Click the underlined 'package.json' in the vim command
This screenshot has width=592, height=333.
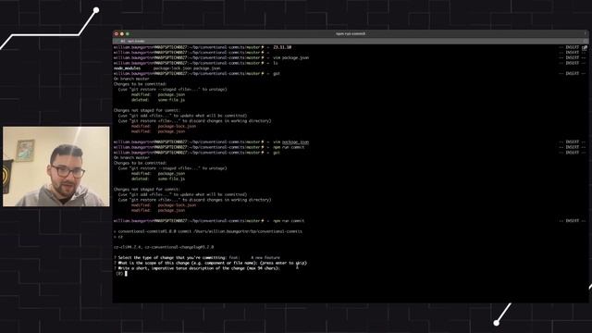pos(295,142)
